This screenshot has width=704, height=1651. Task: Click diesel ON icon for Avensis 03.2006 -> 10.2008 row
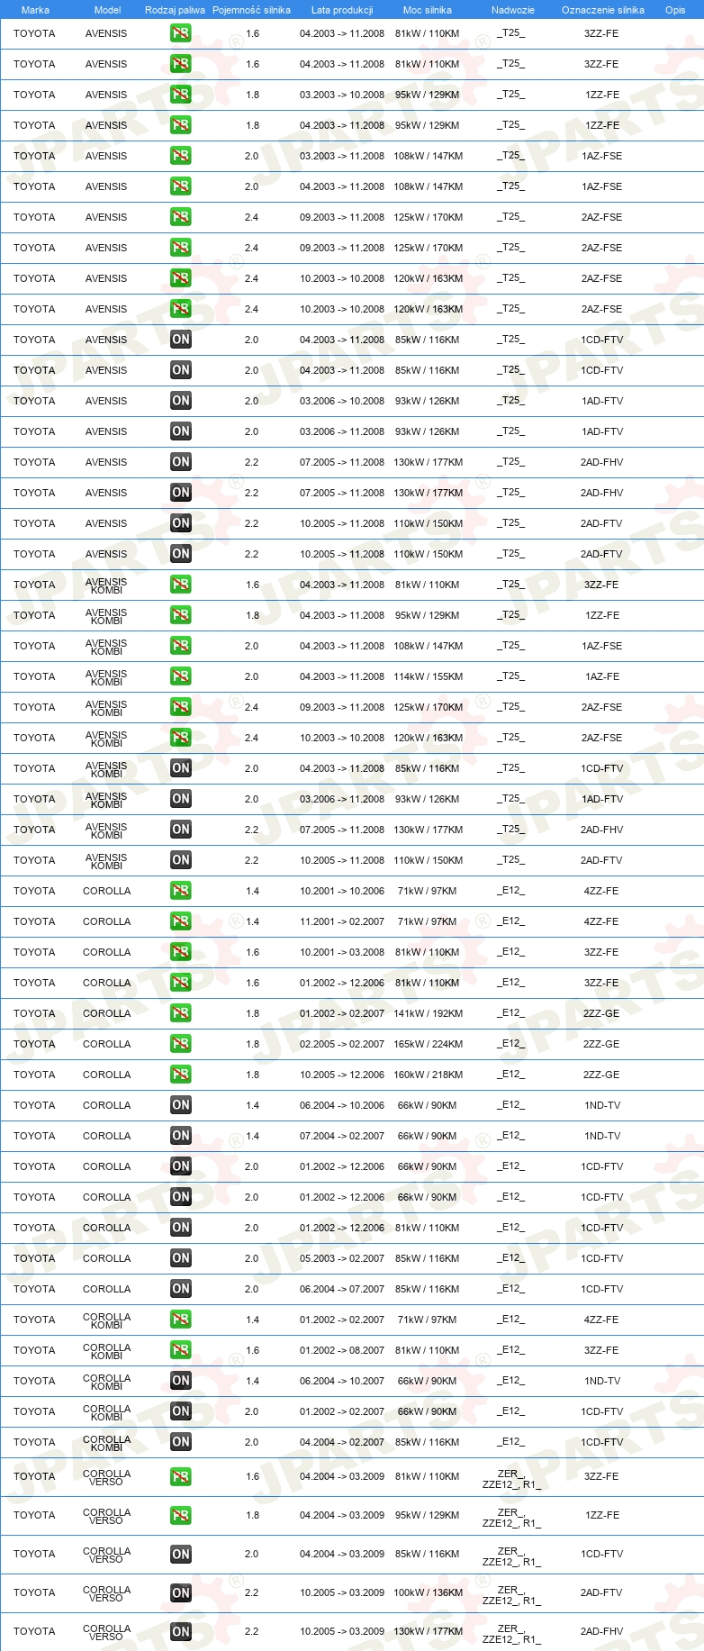[181, 401]
